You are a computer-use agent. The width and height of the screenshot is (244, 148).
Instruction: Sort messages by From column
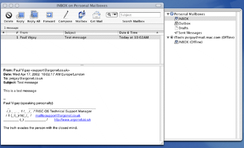point(41,32)
